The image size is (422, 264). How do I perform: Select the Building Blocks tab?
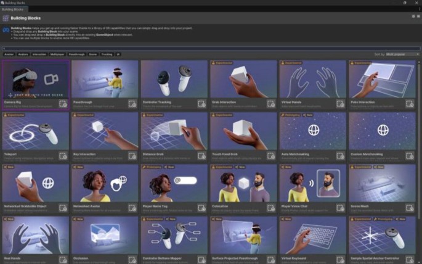pyautogui.click(x=14, y=10)
